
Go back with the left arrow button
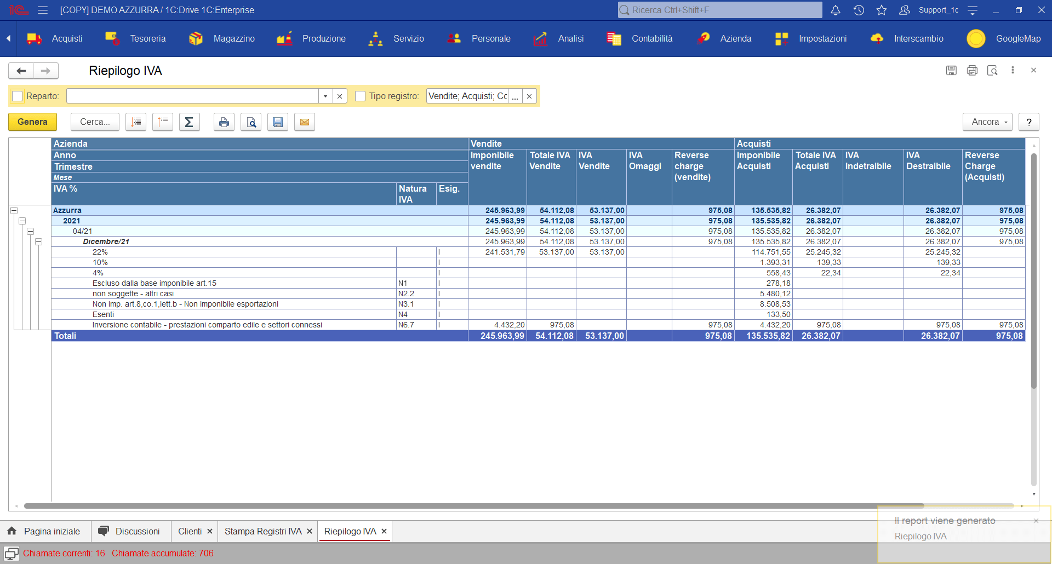21,71
